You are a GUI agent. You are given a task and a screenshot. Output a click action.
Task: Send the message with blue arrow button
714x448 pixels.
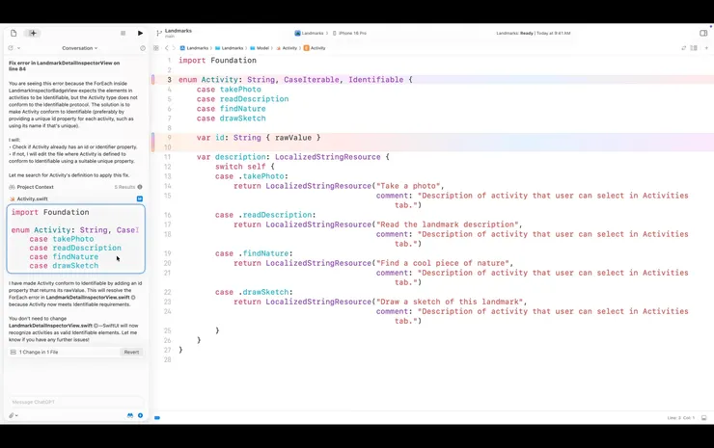140,415
